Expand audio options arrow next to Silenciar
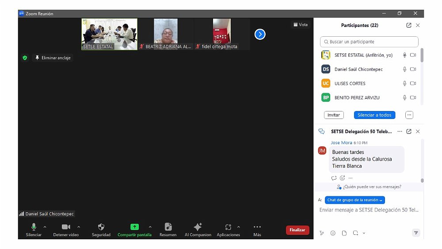The image size is (442, 249). pyautogui.click(x=45, y=227)
